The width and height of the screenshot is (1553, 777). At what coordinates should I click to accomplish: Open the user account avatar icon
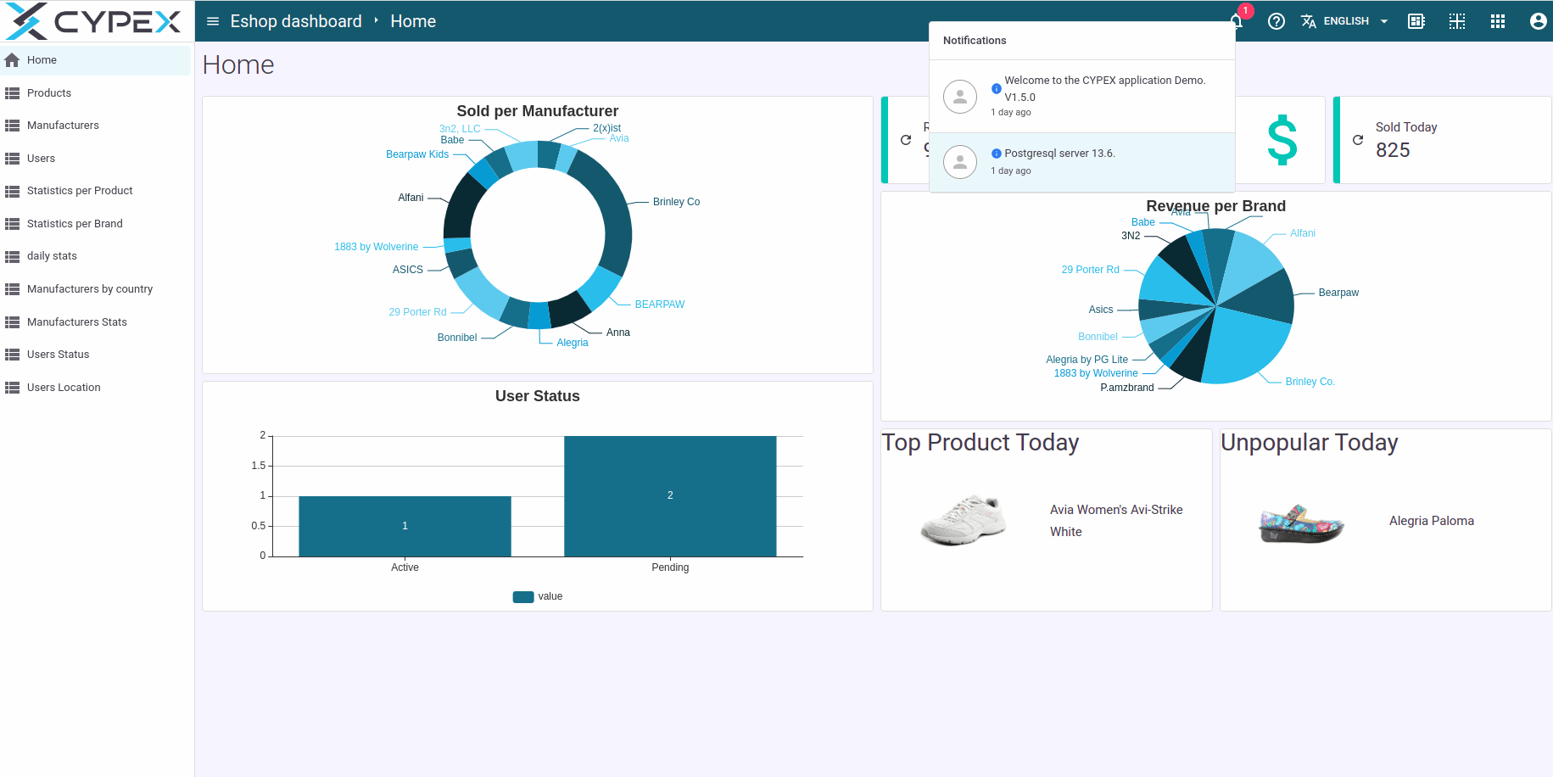[1539, 21]
